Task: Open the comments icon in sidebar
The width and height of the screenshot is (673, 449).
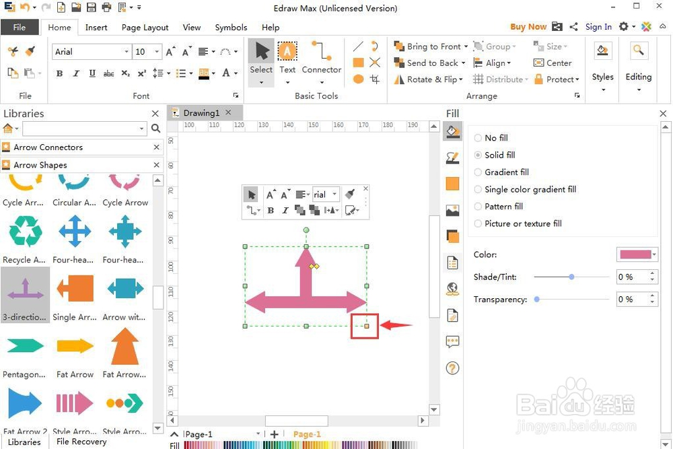Action: coord(452,342)
